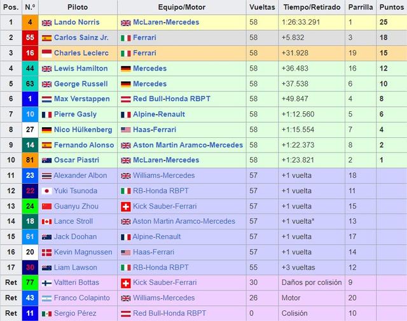The width and height of the screenshot is (407, 321).
Task: Click the Thai flag beside Alexander Albon
Action: [46, 176]
